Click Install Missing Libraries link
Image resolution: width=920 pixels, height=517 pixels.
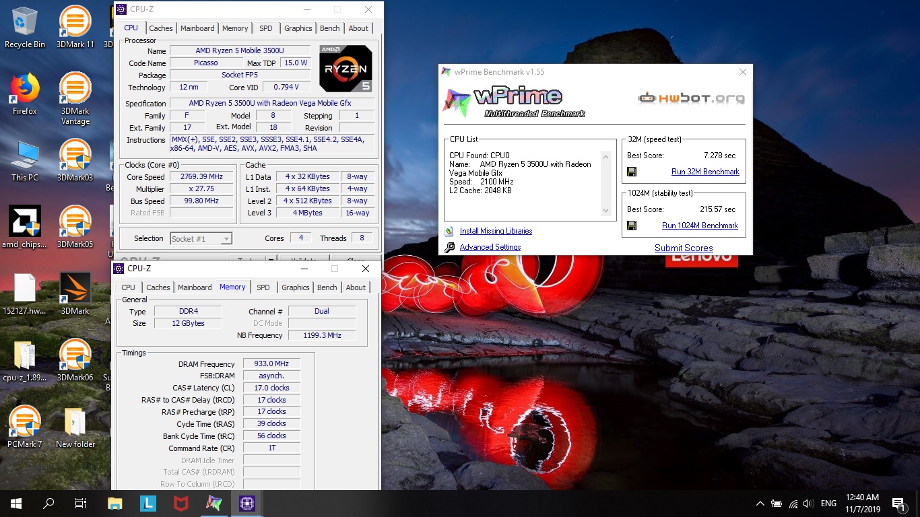[496, 231]
